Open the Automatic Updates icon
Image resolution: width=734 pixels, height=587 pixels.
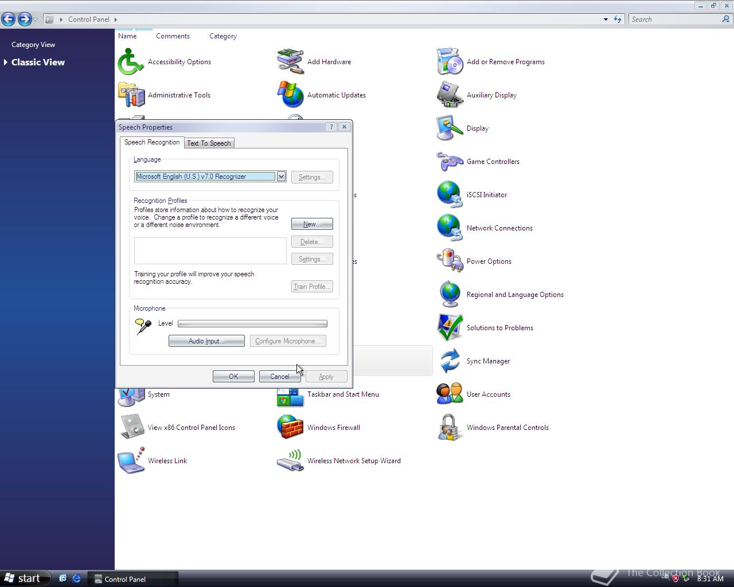click(290, 95)
